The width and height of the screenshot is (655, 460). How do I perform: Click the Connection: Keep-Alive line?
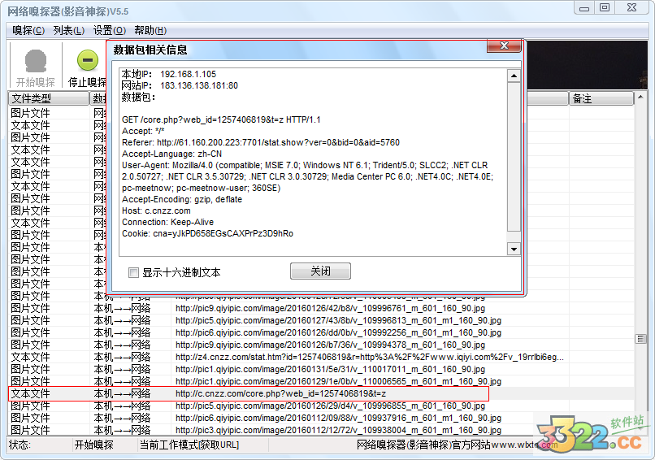167,222
